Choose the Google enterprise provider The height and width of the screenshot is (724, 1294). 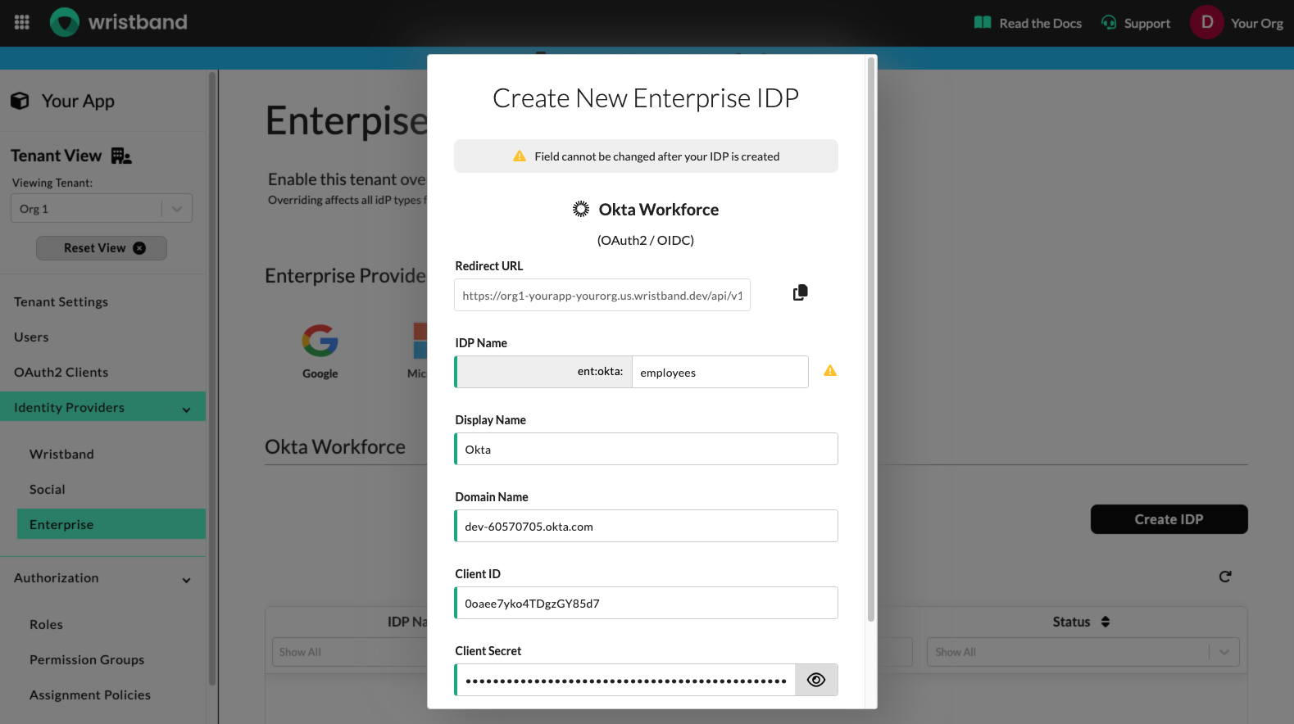coord(320,351)
